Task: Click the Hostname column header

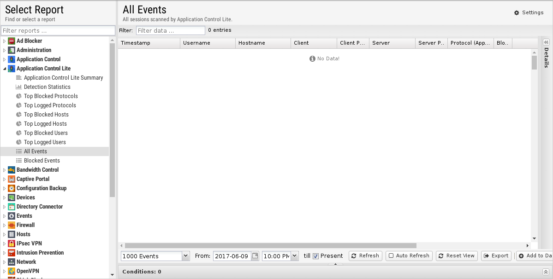Action: click(263, 43)
